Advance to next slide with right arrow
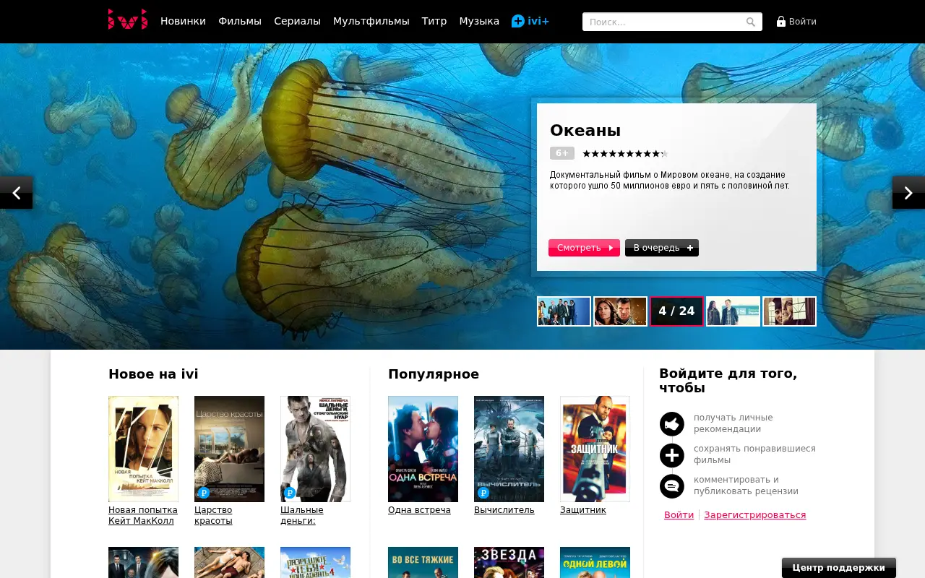Viewport: 925px width, 578px height. tap(908, 193)
